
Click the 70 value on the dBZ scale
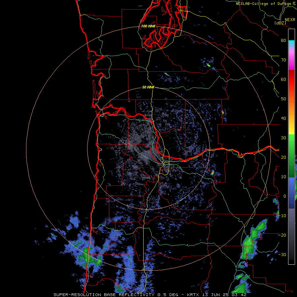[283, 60]
